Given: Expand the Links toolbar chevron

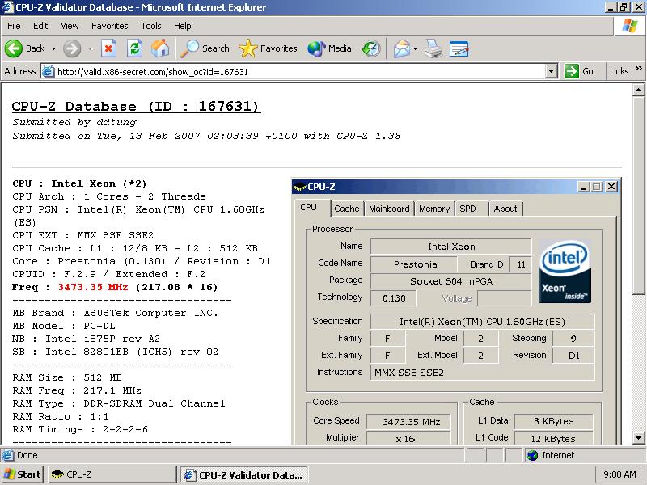Looking at the screenshot, I should tap(639, 69).
